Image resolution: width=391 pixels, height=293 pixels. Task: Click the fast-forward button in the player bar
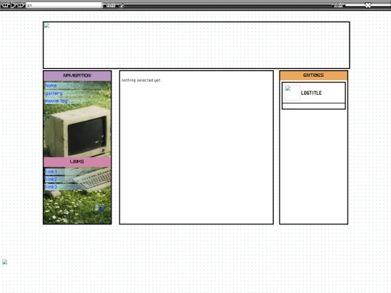pyautogui.click(x=21, y=5)
